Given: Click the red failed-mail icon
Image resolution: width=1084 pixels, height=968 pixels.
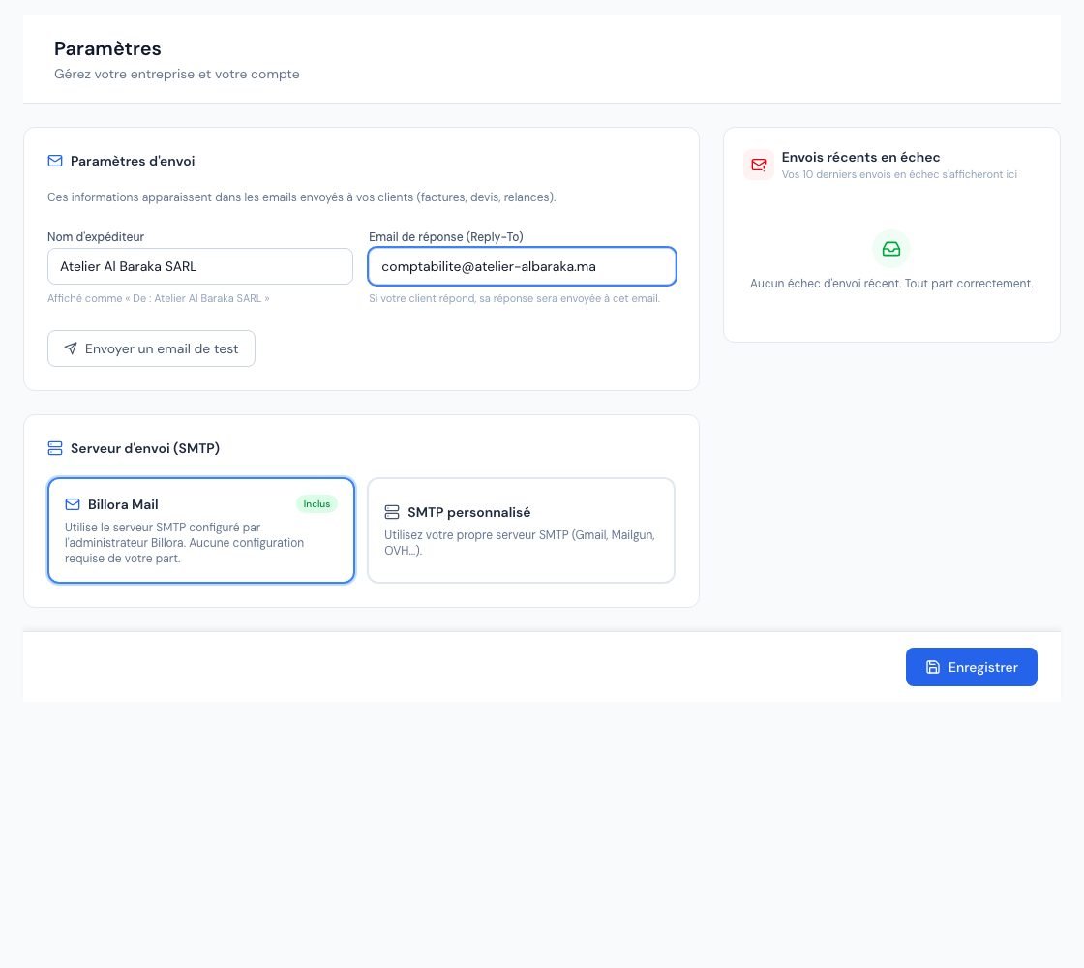Looking at the screenshot, I should (x=759, y=165).
